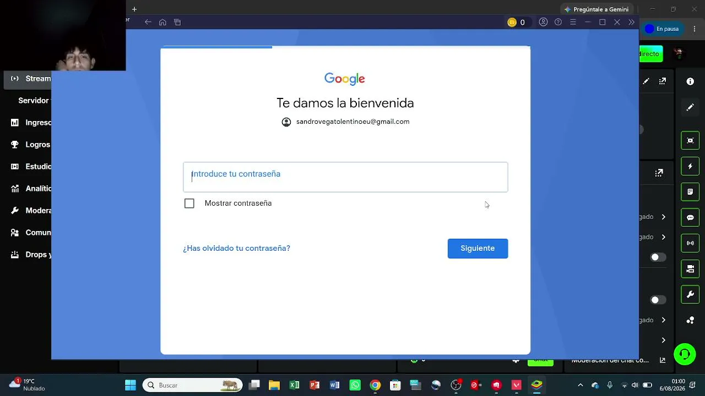Open the chat bubble icon in the side rail
This screenshot has width=705, height=396.
tap(690, 217)
